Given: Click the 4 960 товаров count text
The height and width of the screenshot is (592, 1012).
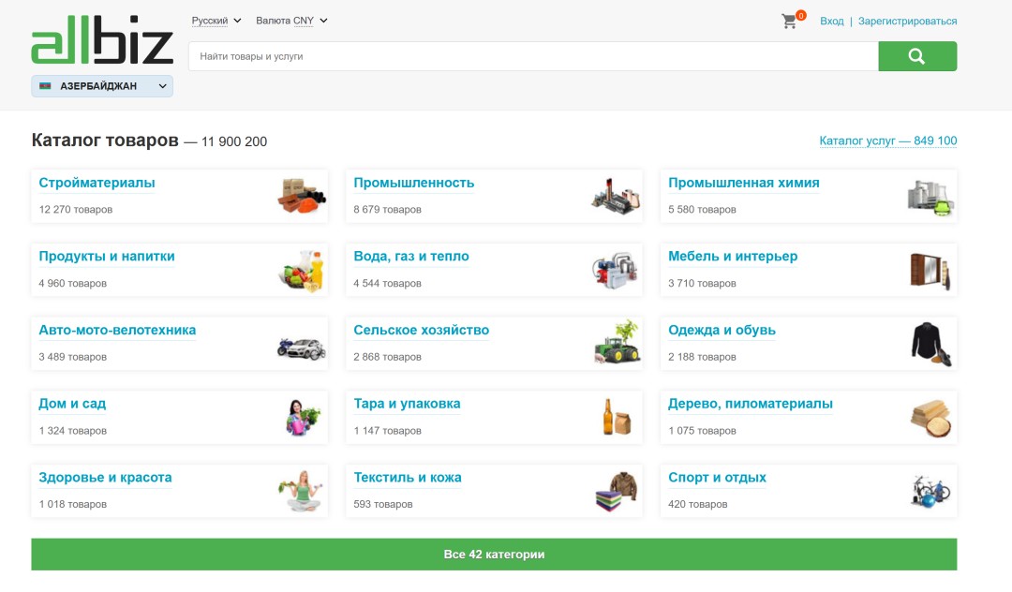Looking at the screenshot, I should (72, 283).
